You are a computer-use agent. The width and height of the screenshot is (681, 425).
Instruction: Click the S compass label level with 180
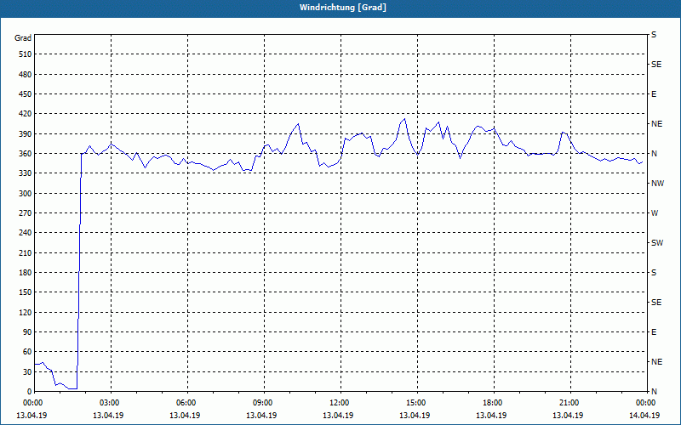(654, 273)
